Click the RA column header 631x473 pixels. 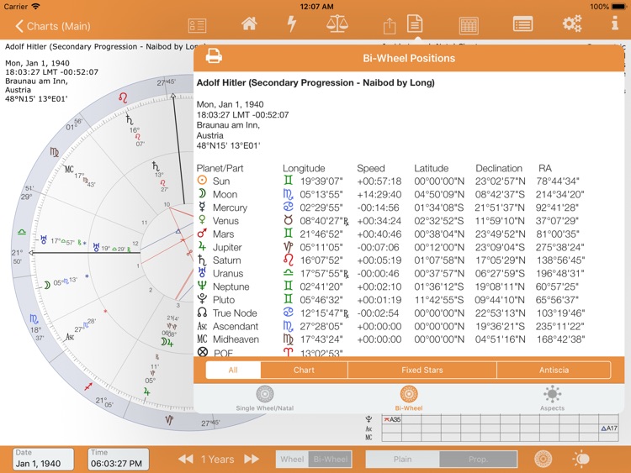[545, 168]
